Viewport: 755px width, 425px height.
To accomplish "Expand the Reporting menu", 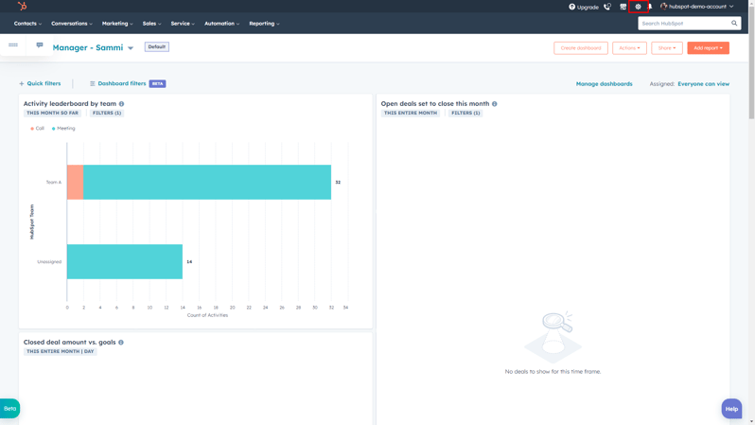I will 264,23.
